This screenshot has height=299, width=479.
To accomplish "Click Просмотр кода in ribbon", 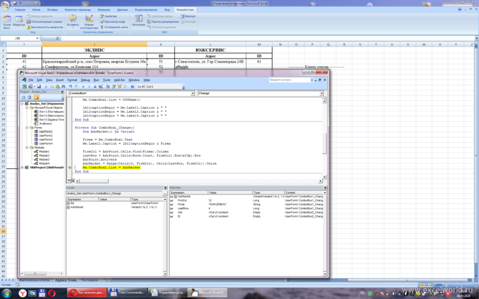I will point(112,22).
